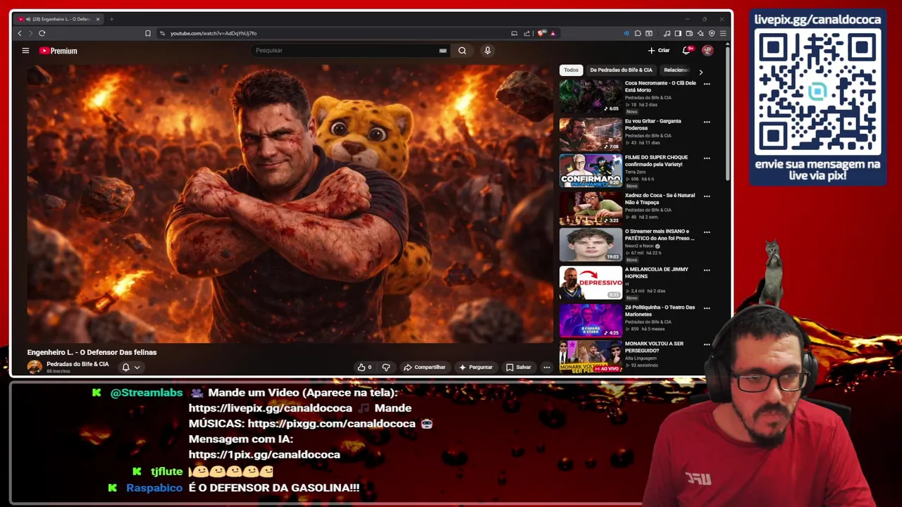Toggle the browser sidebar panel
902x507 pixels.
[x=678, y=33]
